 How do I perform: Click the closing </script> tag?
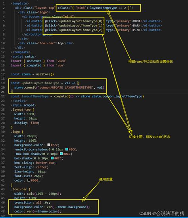coord(19,100)
